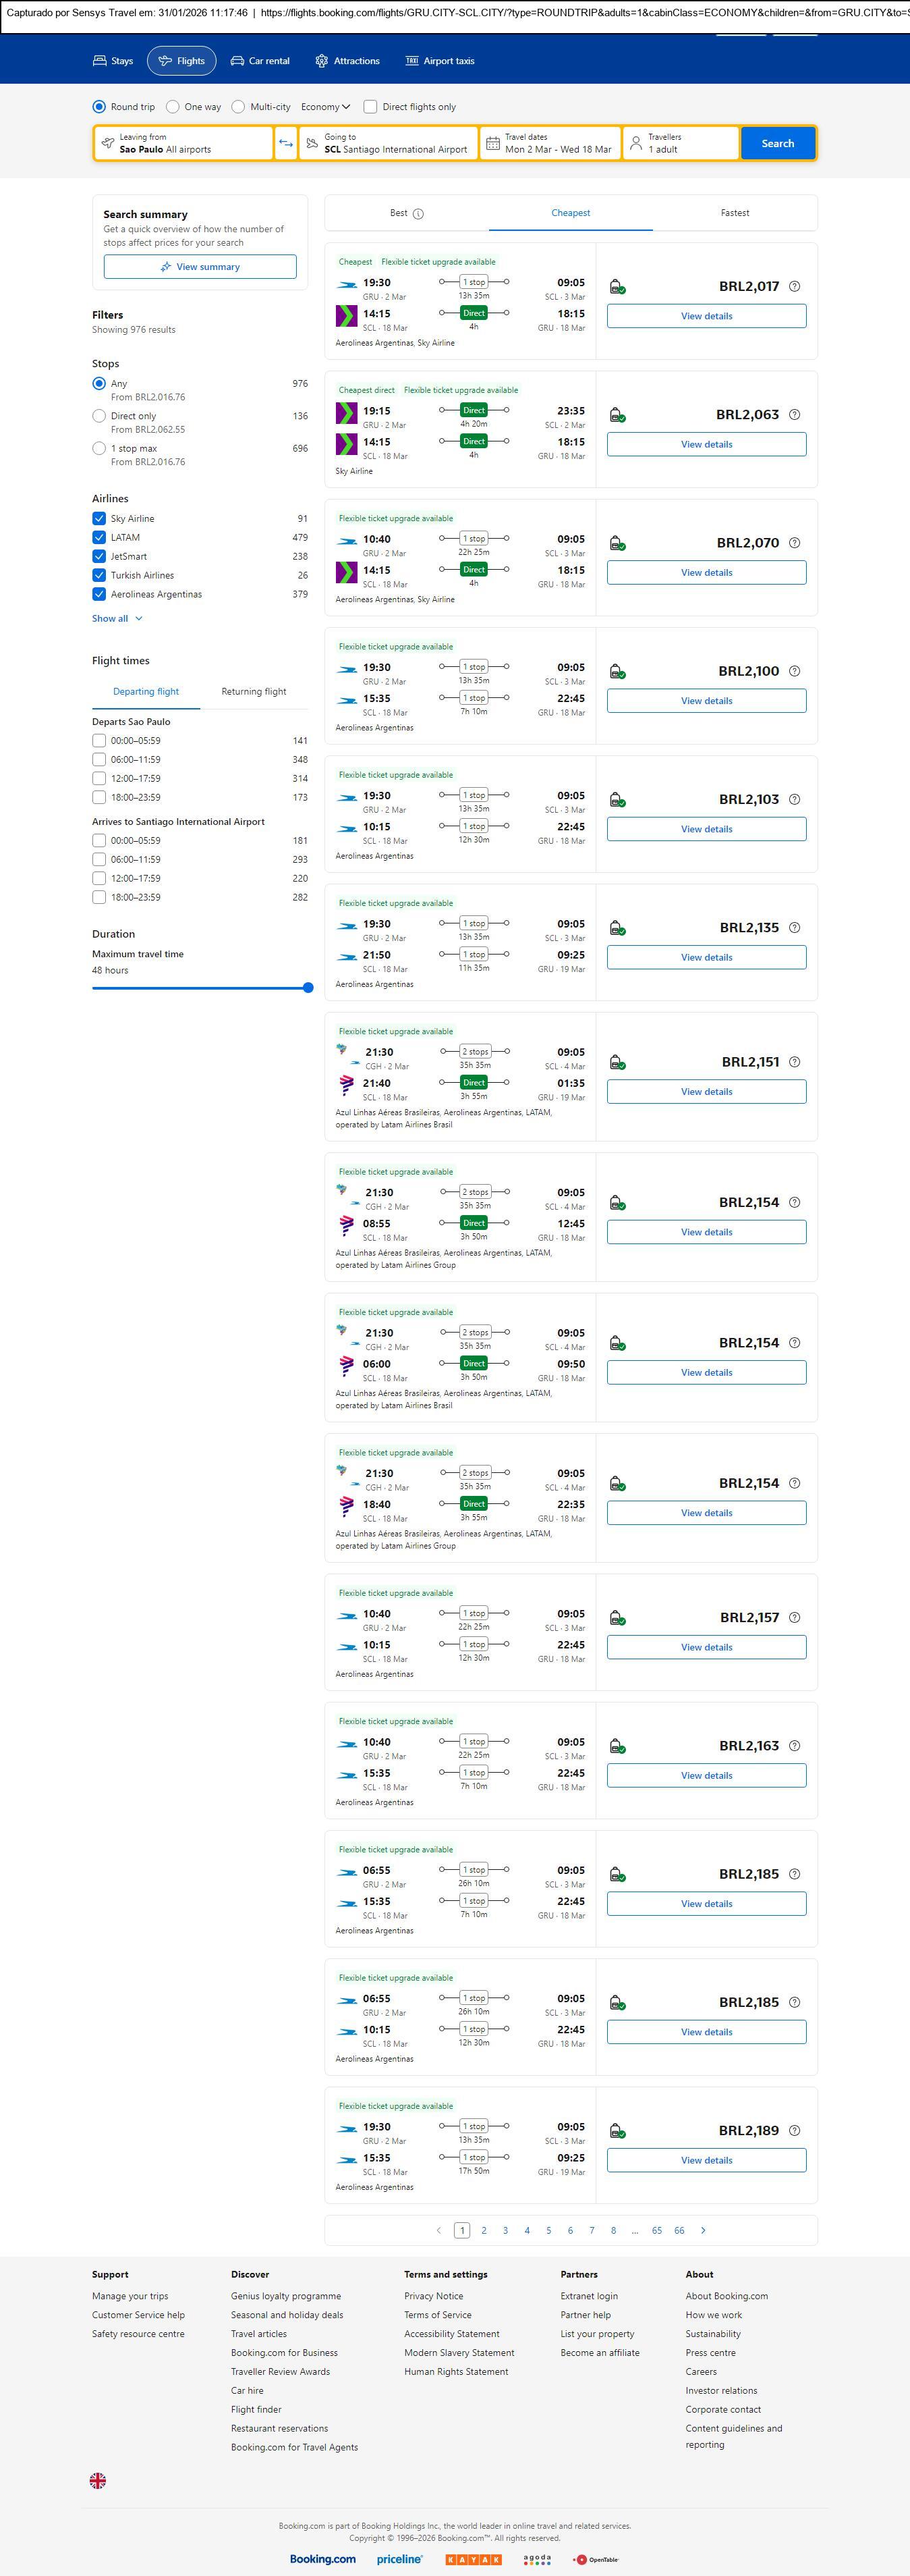Click the swap origin and destination arrows icon
This screenshot has width=910, height=2576.
286,143
